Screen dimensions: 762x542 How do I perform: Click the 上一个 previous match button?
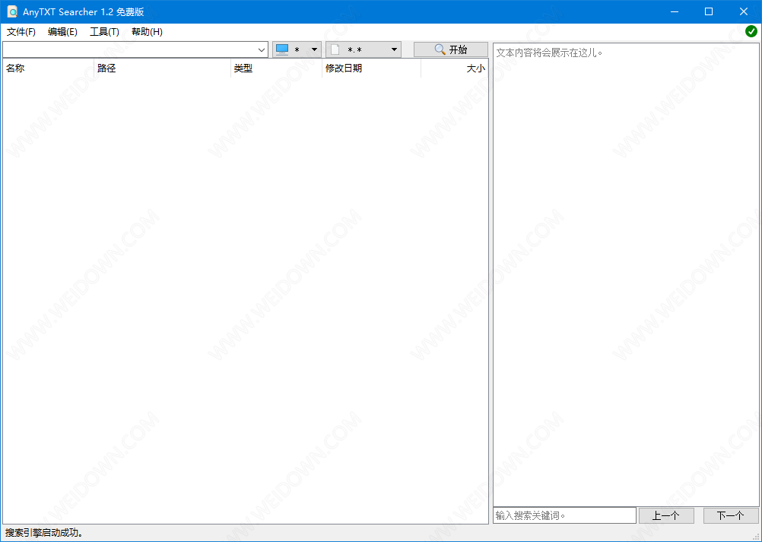pyautogui.click(x=665, y=515)
